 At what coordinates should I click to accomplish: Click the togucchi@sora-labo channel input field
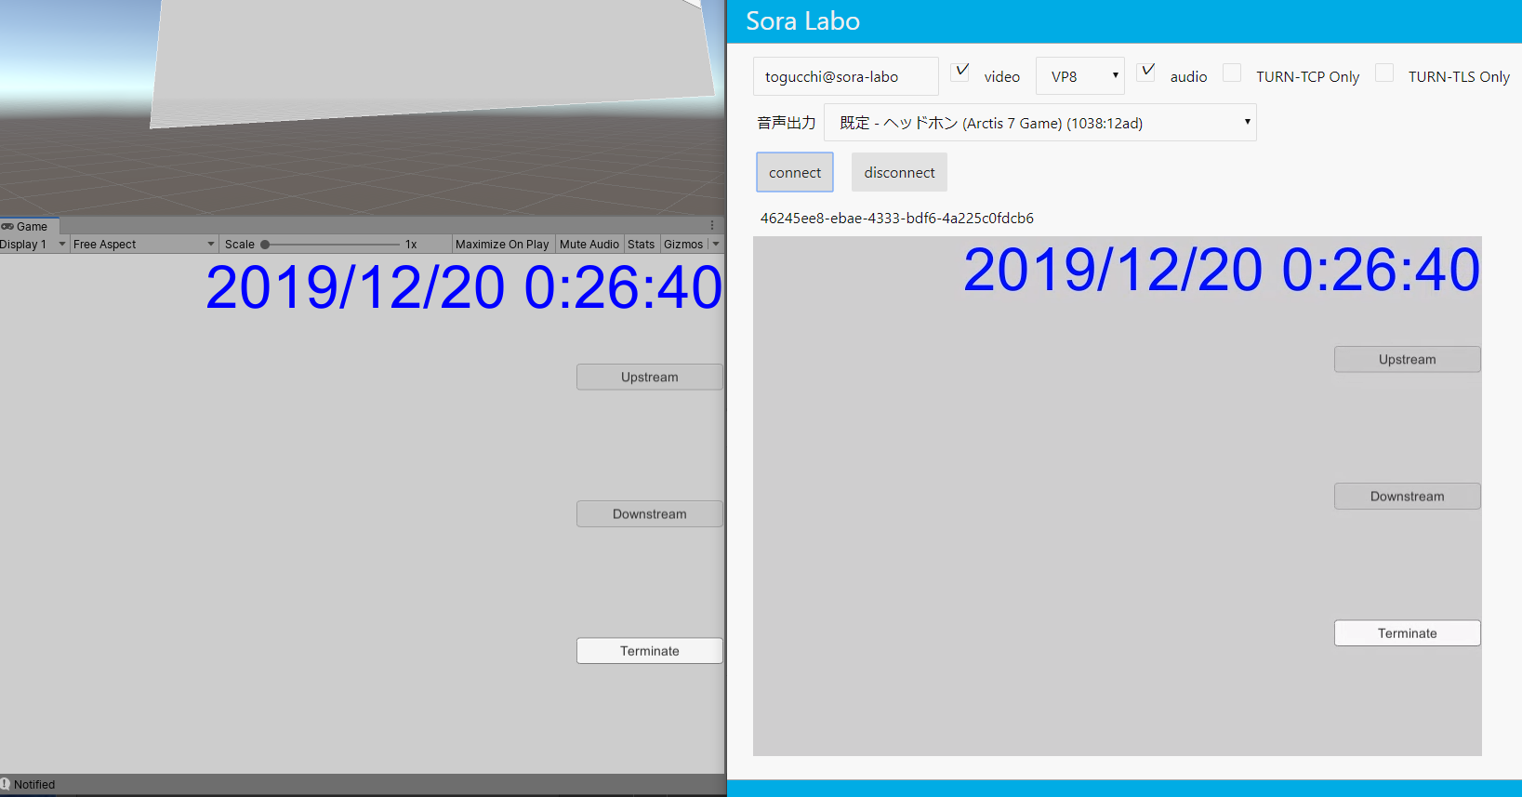[846, 76]
